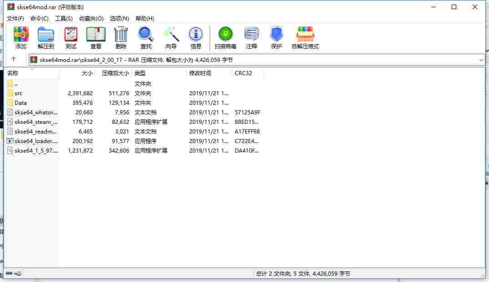Click the 解压到 (Extract To) toolbar icon
489x282 pixels.
(46, 37)
